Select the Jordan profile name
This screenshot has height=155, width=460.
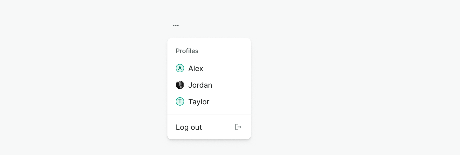(x=200, y=85)
